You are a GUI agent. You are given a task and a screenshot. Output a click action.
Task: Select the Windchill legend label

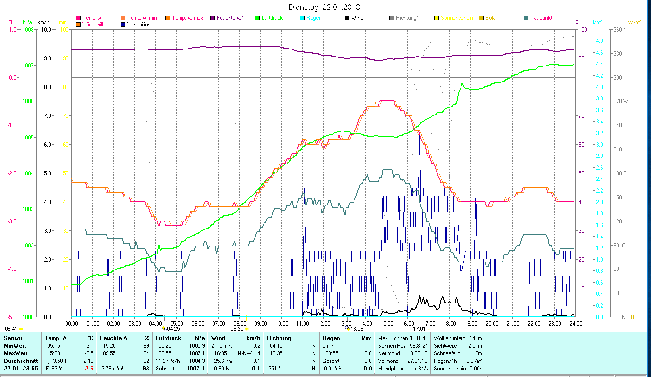click(x=93, y=25)
